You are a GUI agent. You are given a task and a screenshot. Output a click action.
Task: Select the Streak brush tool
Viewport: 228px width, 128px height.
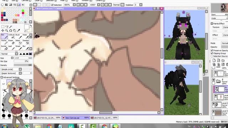point(19,48)
